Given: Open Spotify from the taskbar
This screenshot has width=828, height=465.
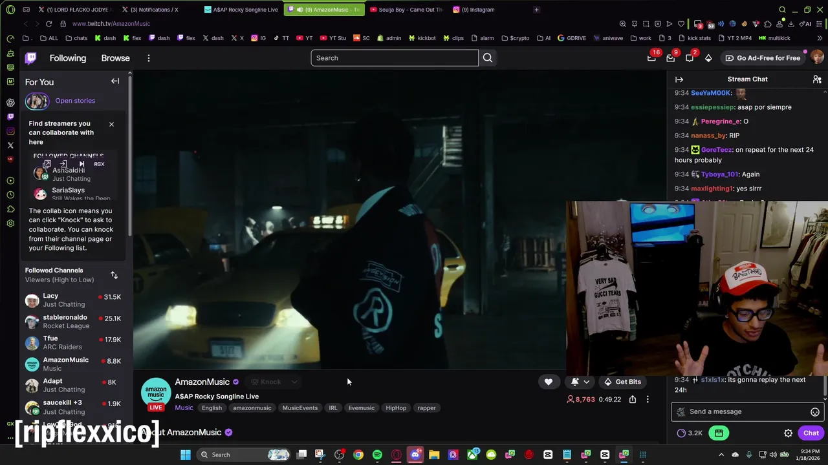Looking at the screenshot, I should [x=377, y=455].
